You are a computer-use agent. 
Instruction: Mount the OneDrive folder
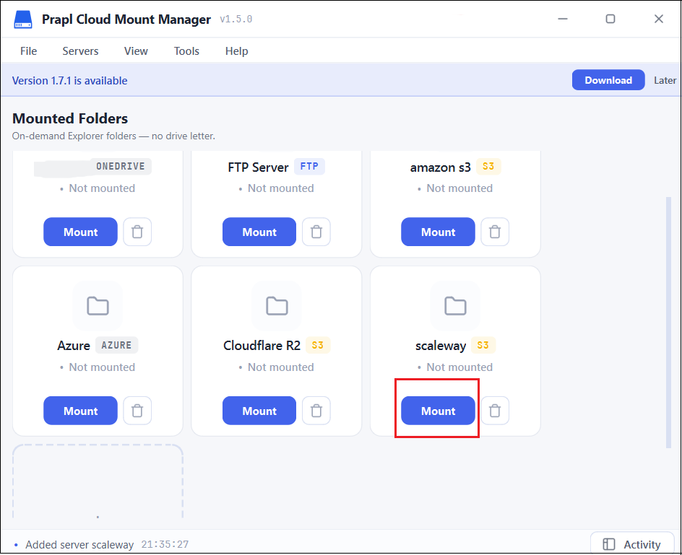[80, 232]
